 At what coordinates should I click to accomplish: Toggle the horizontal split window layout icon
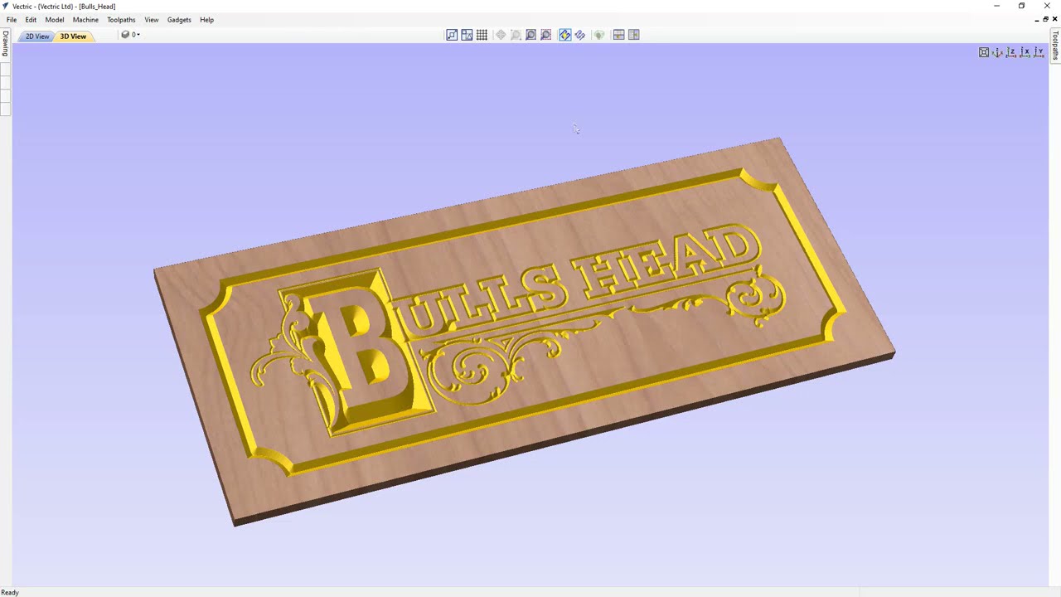coord(618,35)
